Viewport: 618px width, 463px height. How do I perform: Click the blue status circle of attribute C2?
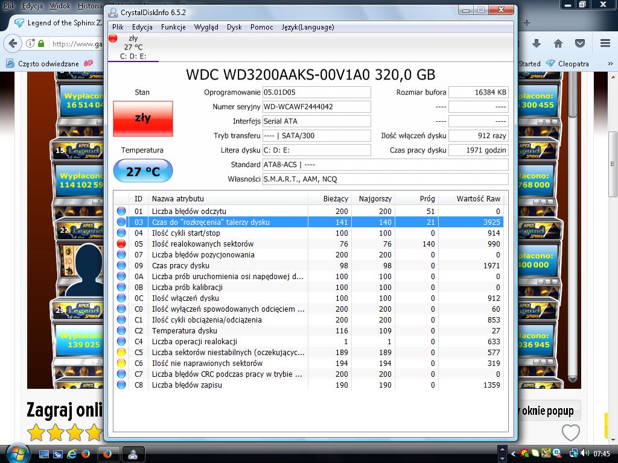pyautogui.click(x=121, y=331)
